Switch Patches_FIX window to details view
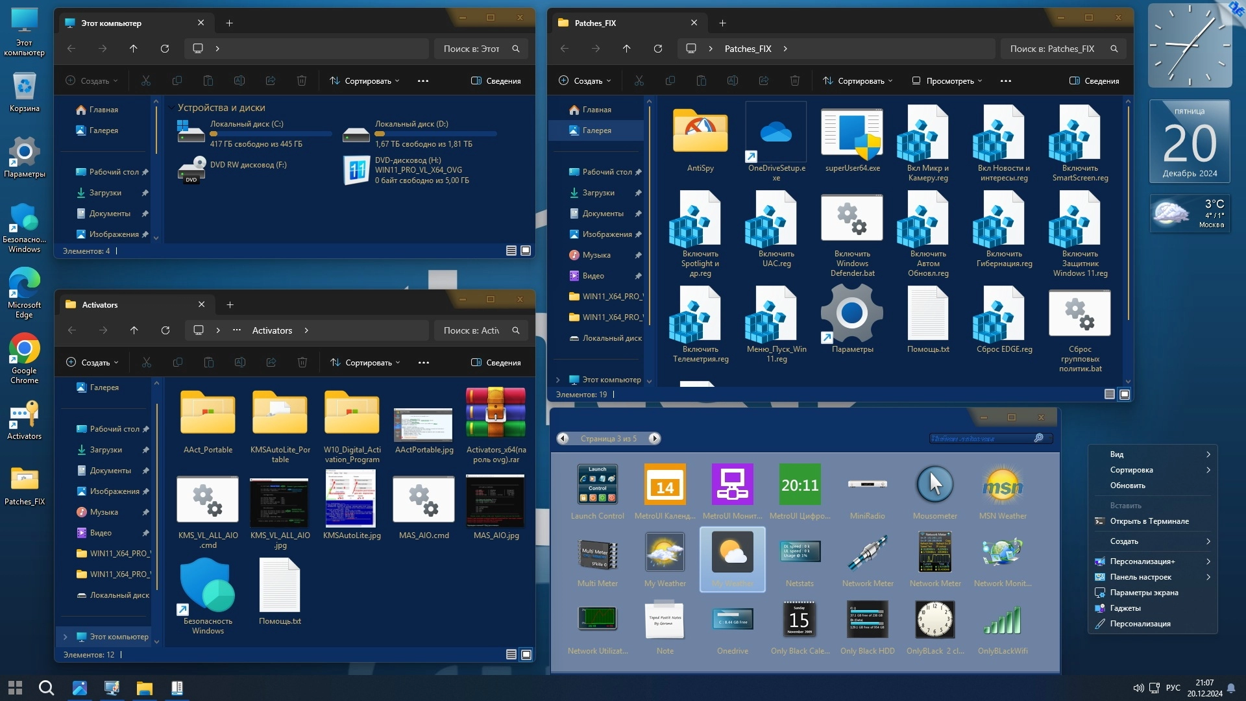Screen dimensions: 1246x701 coord(1109,394)
